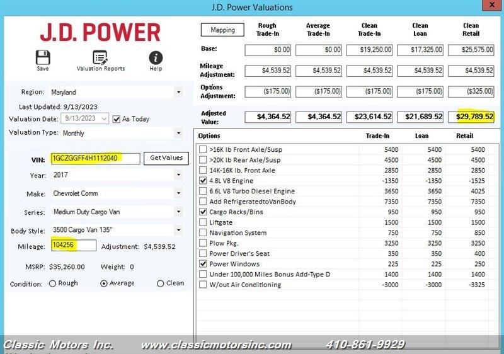Click the 7350 Trade-In value for Add RefrigeratedtoVanBody
This screenshot has width=504, height=354.
391,202
